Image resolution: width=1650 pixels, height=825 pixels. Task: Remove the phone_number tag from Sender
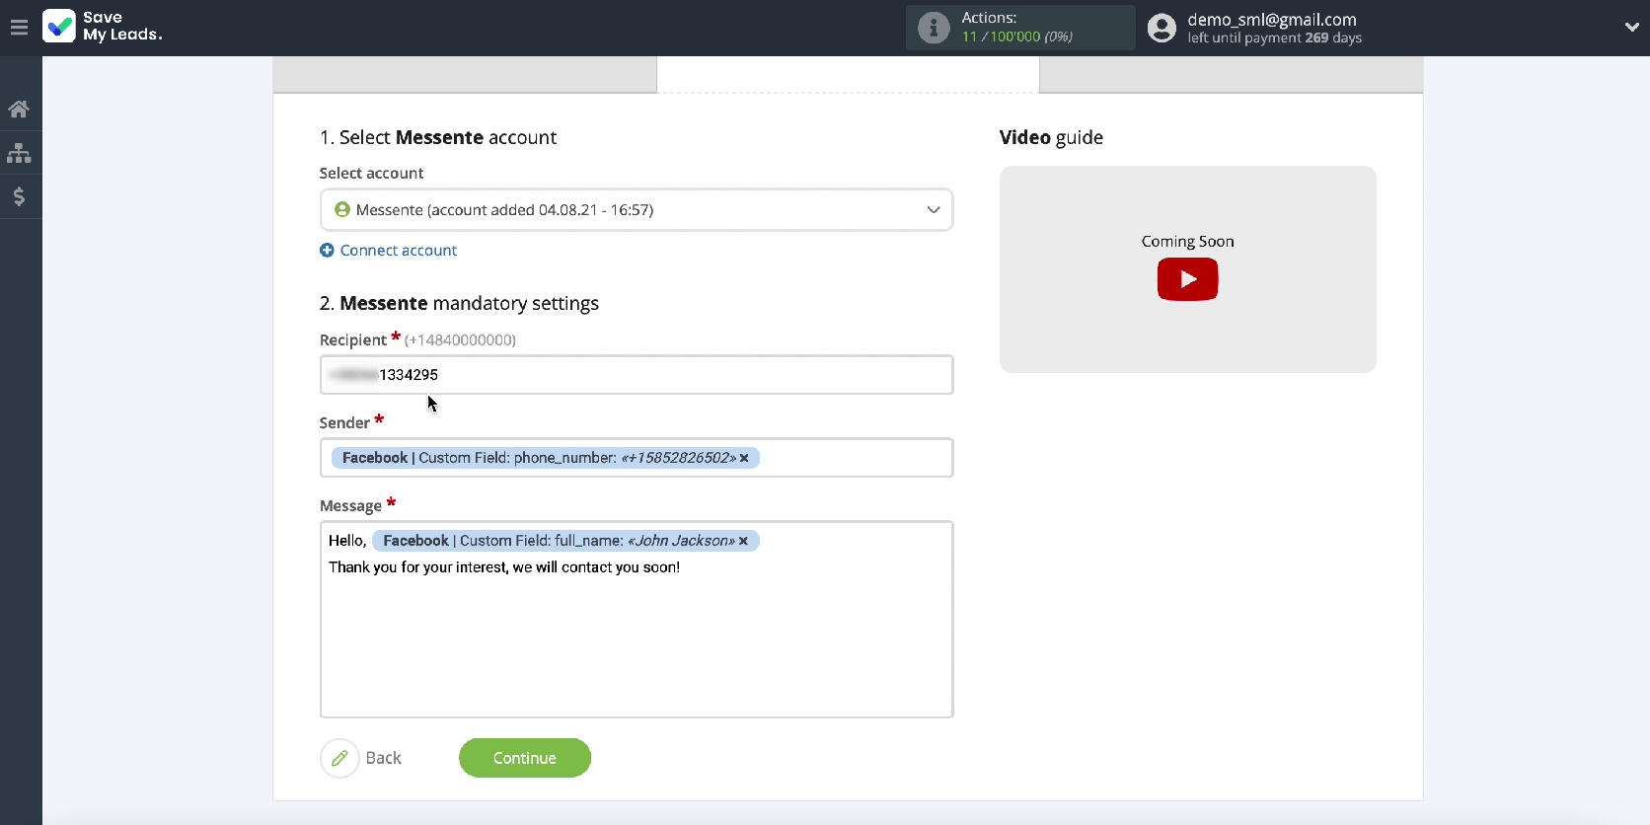click(x=744, y=458)
